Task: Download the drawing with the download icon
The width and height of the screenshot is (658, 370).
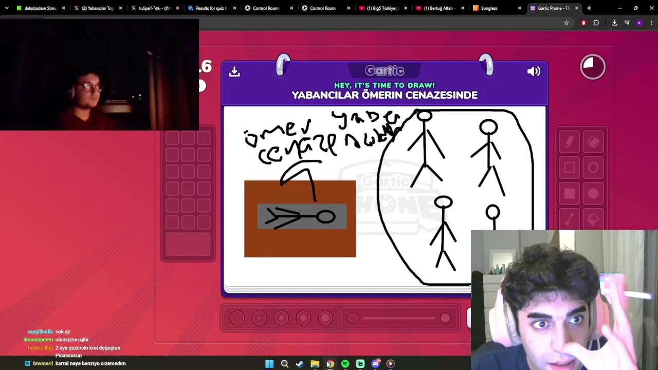Action: 234,71
